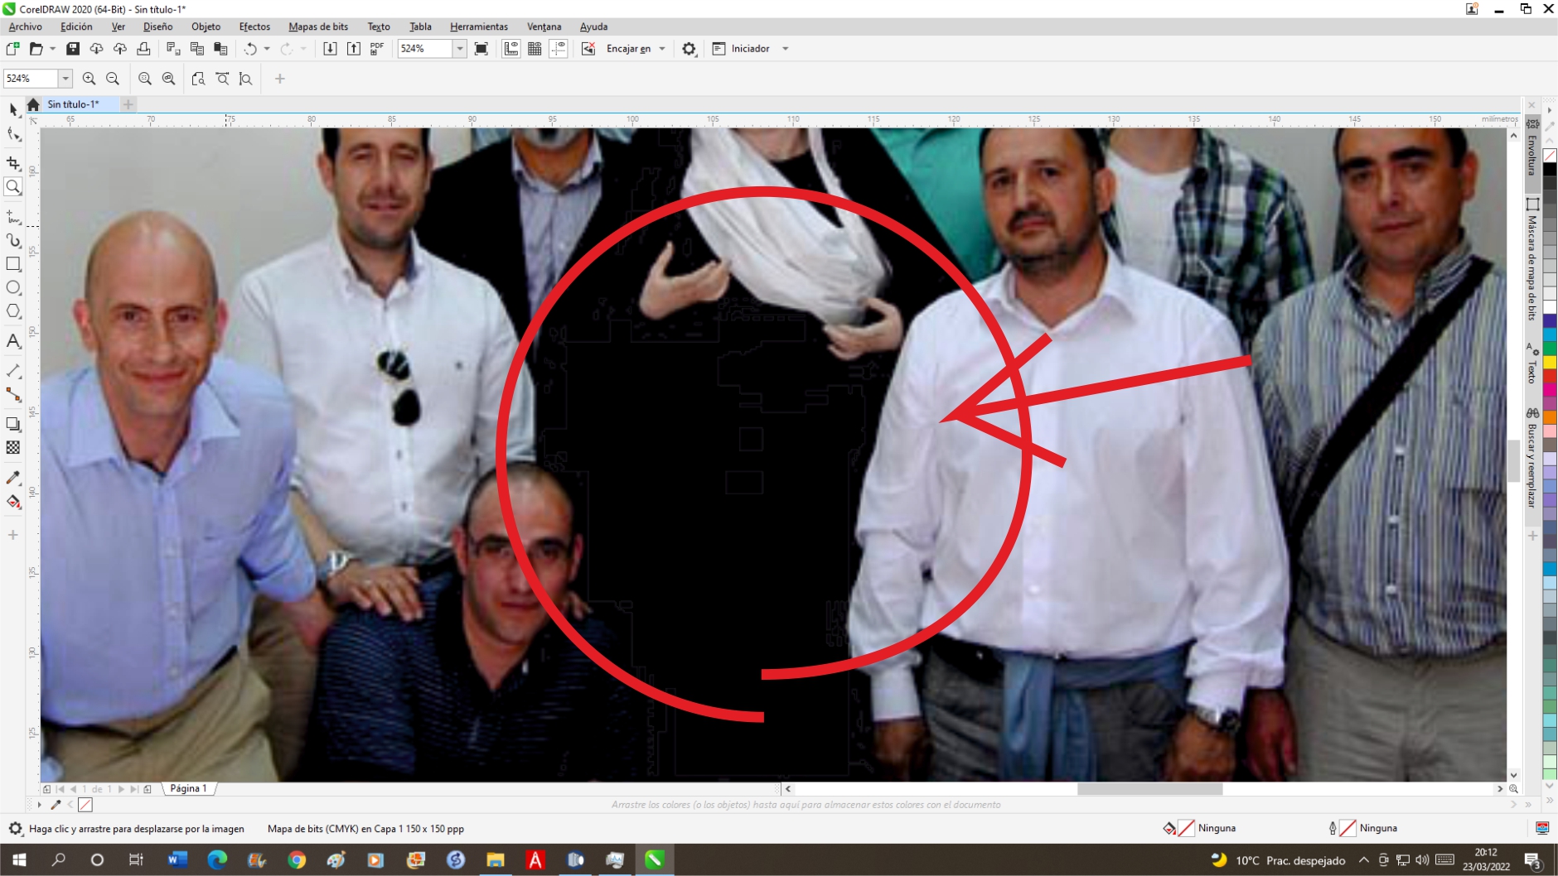The height and width of the screenshot is (876, 1558).
Task: Select the Polygon tool
Action: [13, 312]
